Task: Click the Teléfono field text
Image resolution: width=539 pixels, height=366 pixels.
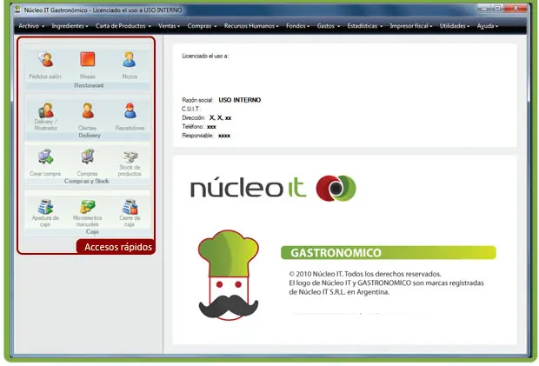Action: [199, 127]
